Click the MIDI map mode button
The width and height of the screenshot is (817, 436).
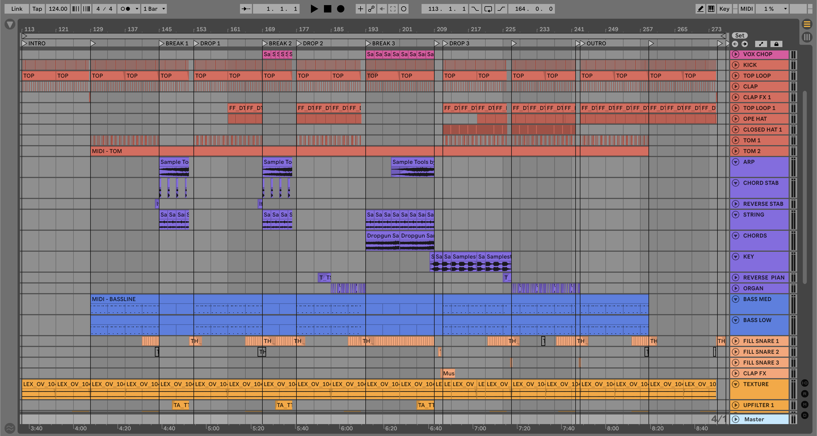pyautogui.click(x=746, y=9)
